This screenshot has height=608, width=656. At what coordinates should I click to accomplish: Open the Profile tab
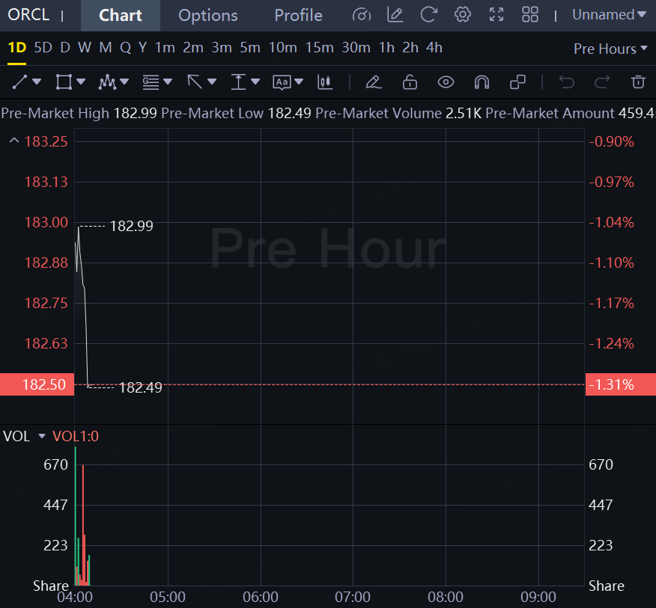pyautogui.click(x=298, y=16)
